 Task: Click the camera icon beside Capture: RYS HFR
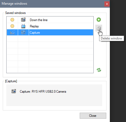[14, 91]
